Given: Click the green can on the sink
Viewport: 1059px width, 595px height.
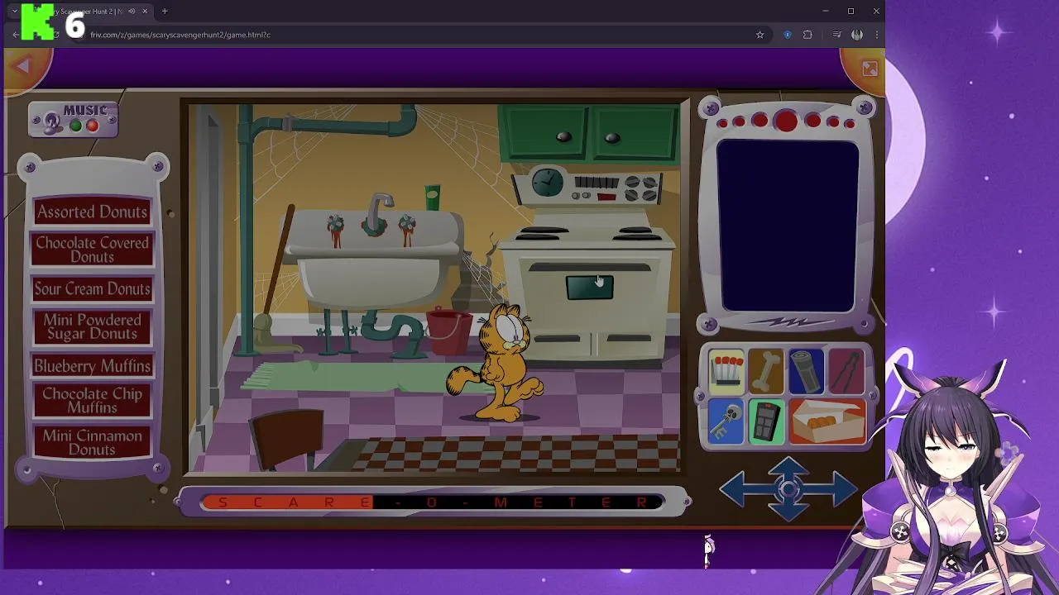Looking at the screenshot, I should (x=432, y=198).
